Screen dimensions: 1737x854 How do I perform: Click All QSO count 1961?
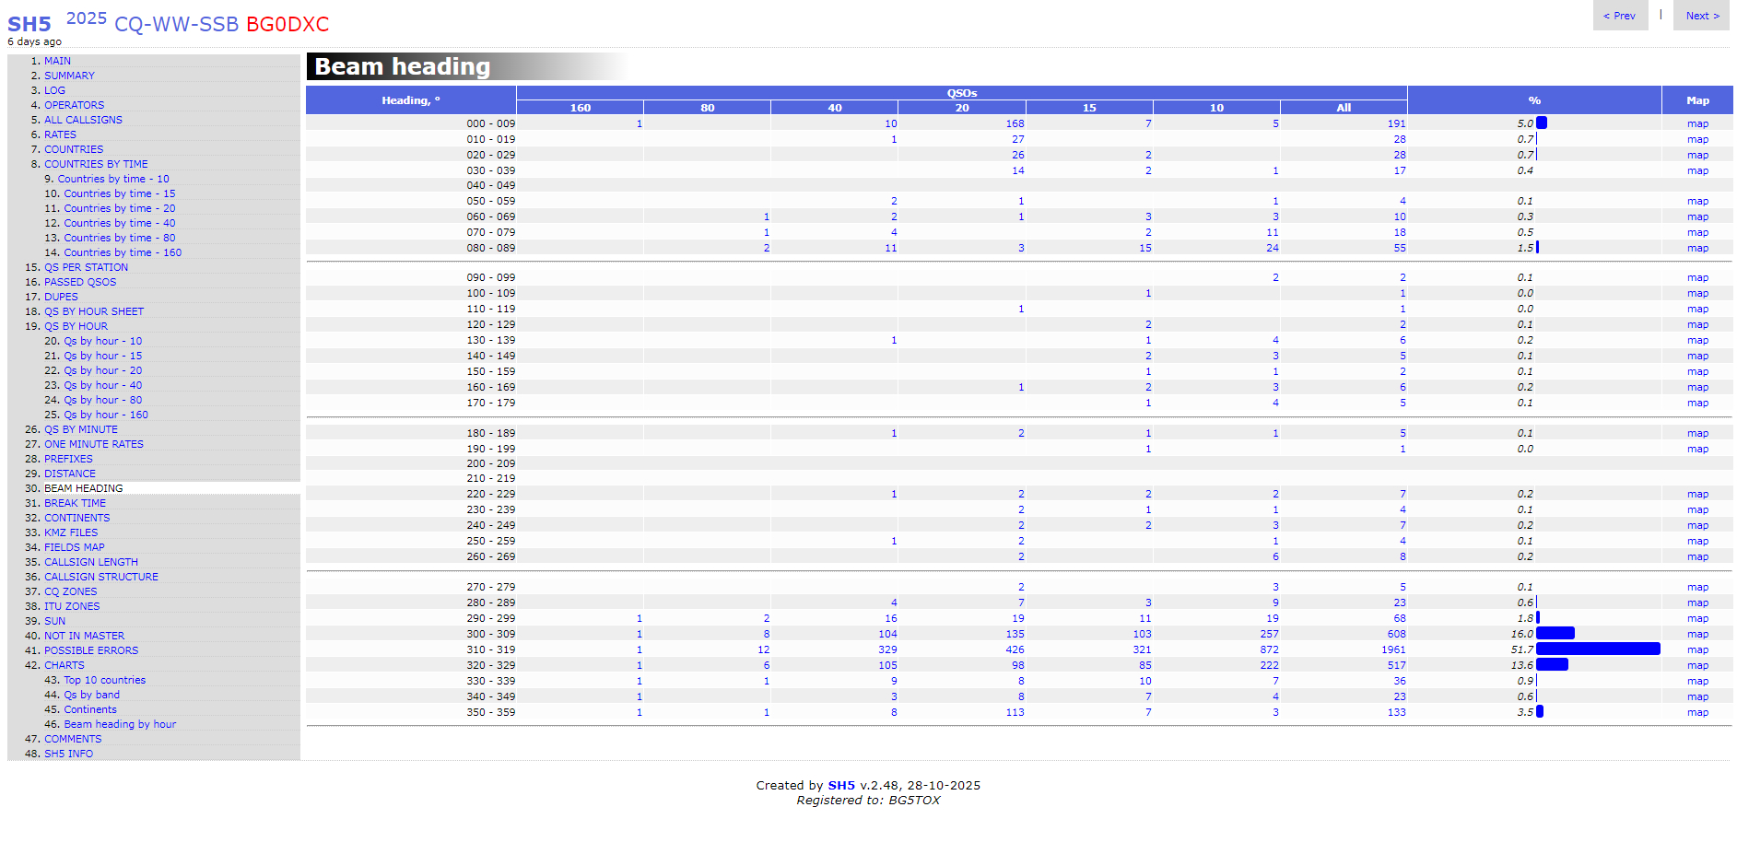pos(1393,649)
